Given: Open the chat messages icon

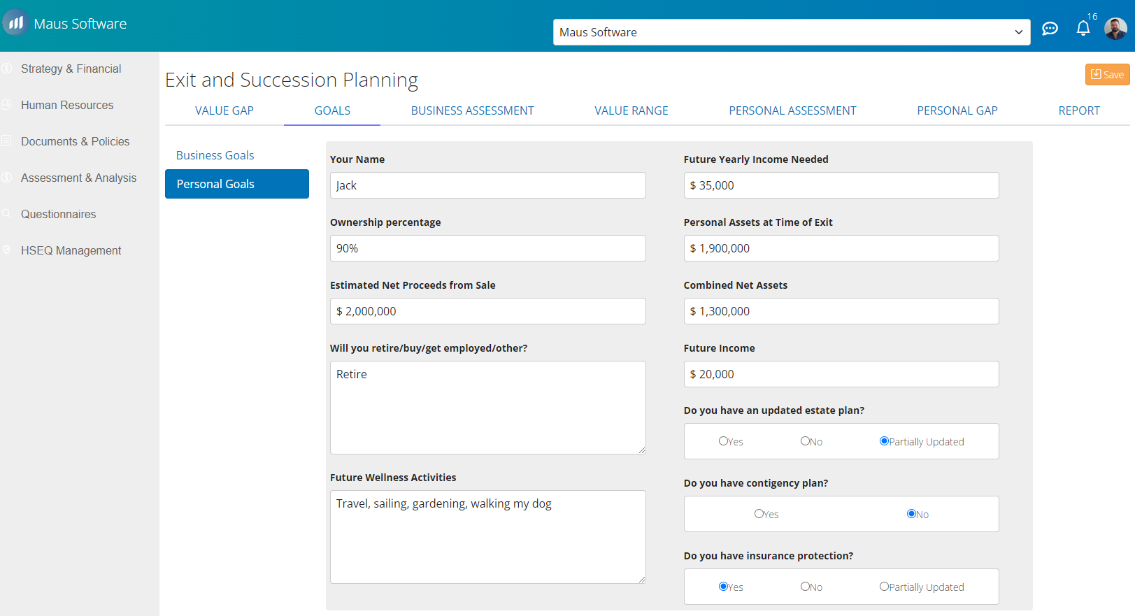Looking at the screenshot, I should point(1050,29).
